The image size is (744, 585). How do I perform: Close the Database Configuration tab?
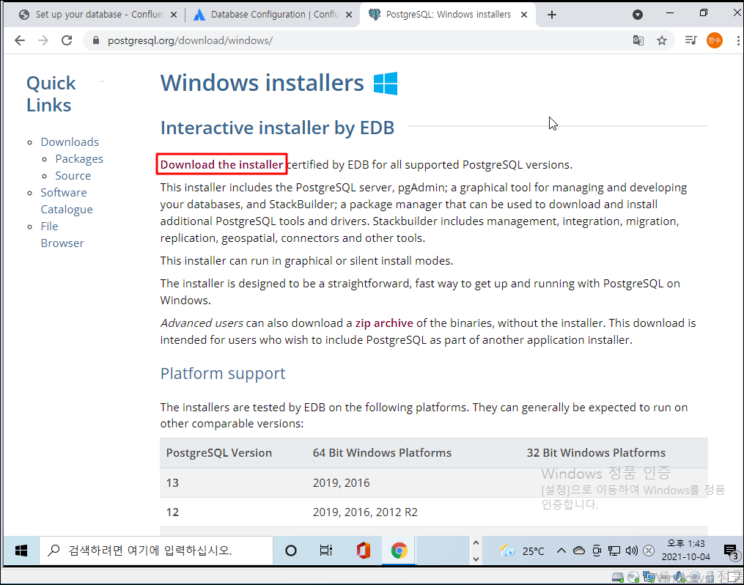pyautogui.click(x=349, y=15)
